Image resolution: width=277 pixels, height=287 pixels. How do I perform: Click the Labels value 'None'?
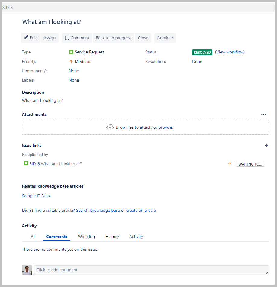coord(74,80)
